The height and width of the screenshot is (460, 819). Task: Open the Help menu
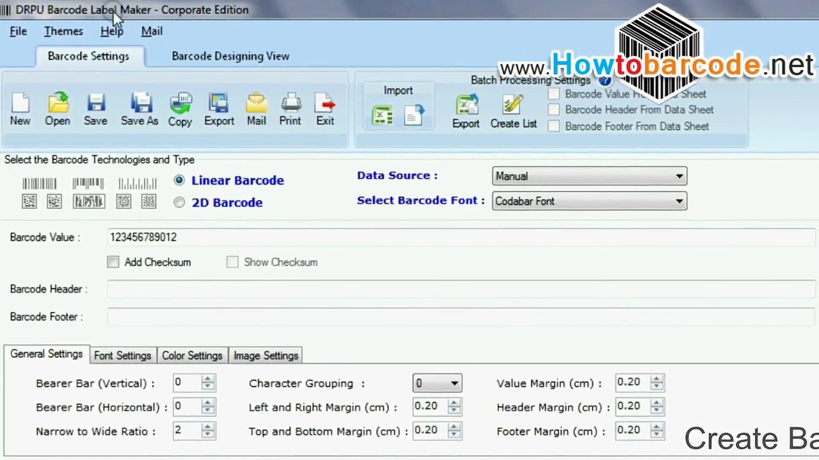112,31
